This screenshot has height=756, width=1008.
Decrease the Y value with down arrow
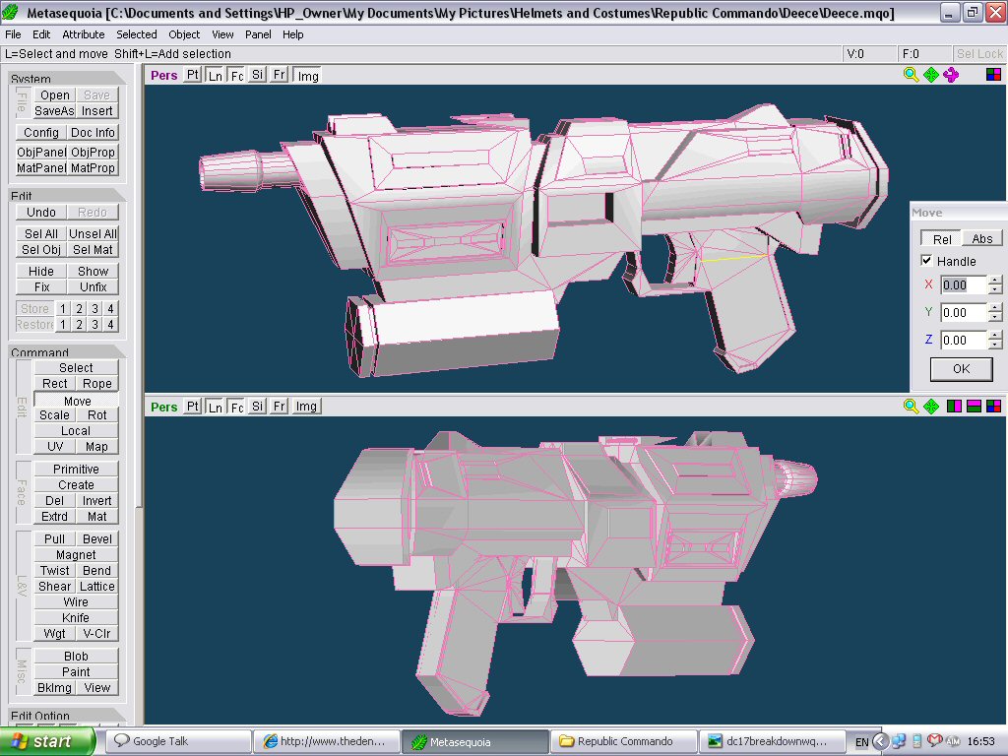994,317
